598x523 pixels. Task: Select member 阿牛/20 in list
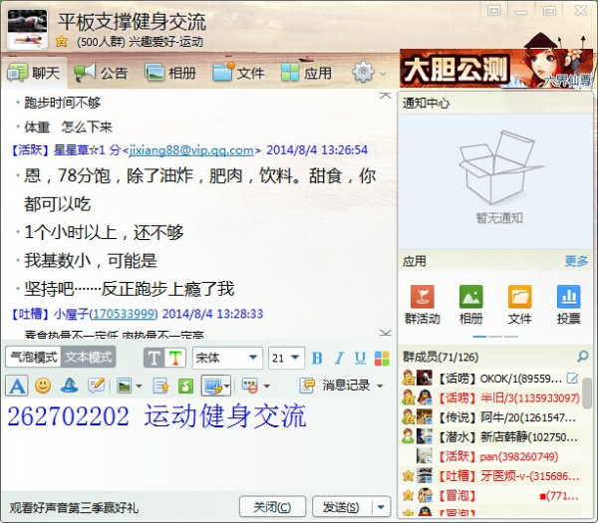(490, 417)
